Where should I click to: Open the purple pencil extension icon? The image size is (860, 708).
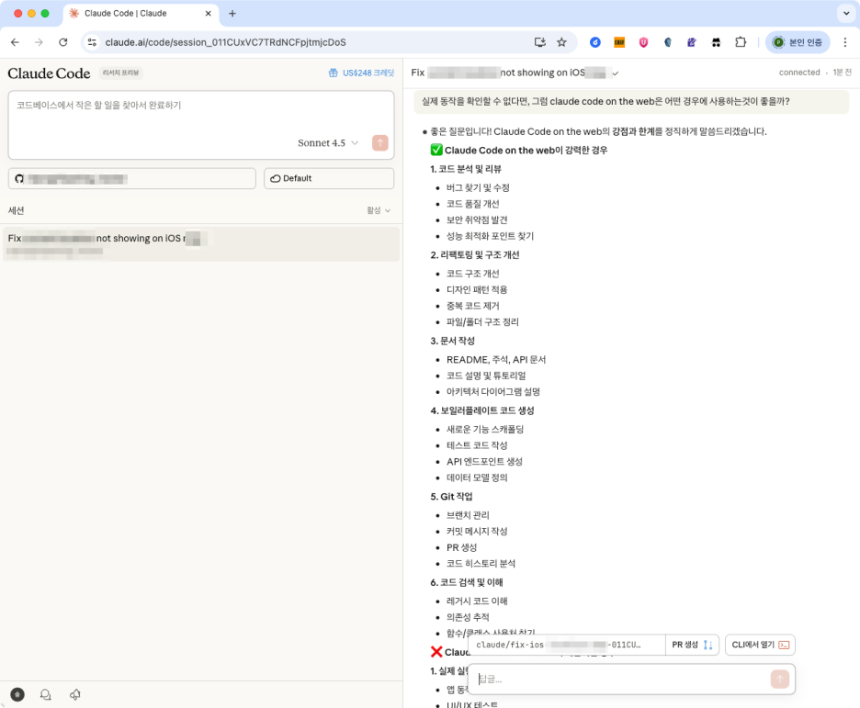(x=692, y=42)
